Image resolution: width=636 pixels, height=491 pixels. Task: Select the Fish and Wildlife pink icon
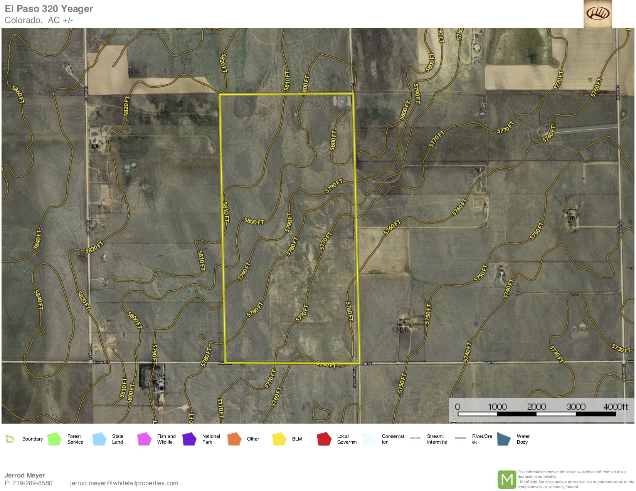click(x=144, y=439)
